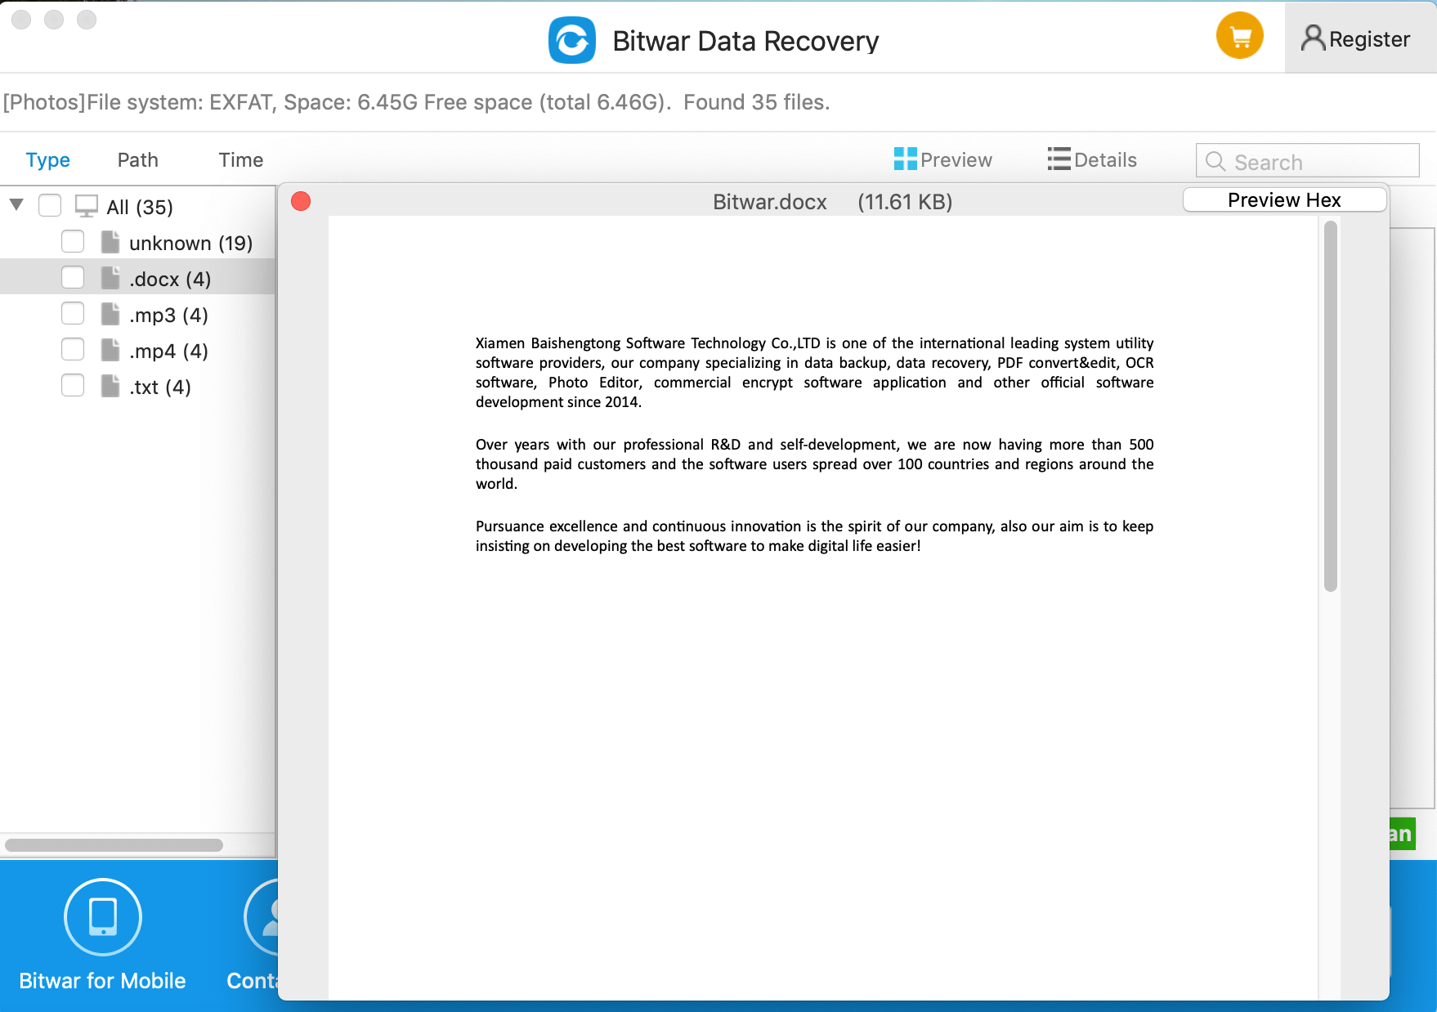
Task: Click the paragraph starting 'Pursuance excellence'
Action: pyautogui.click(x=815, y=535)
